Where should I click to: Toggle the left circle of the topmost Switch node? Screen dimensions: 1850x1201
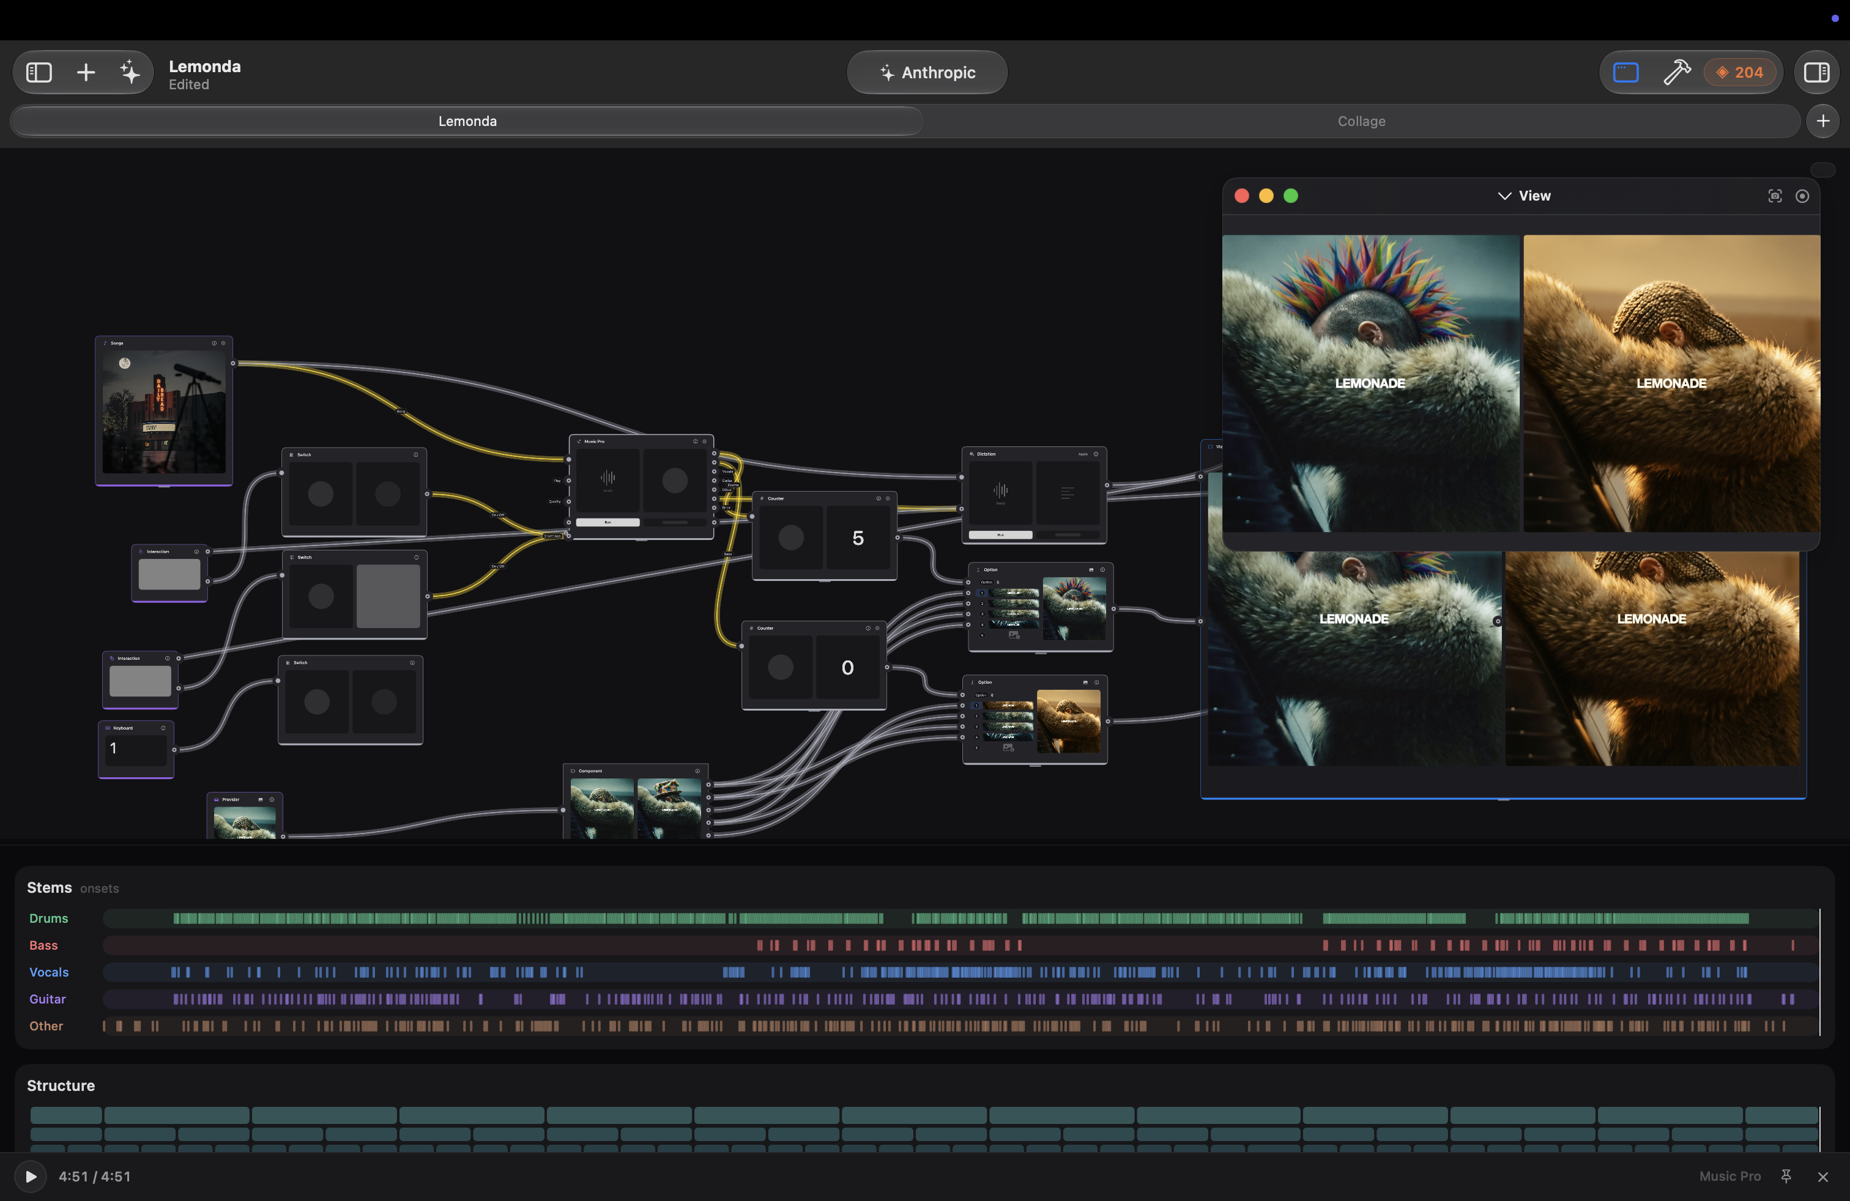321,493
